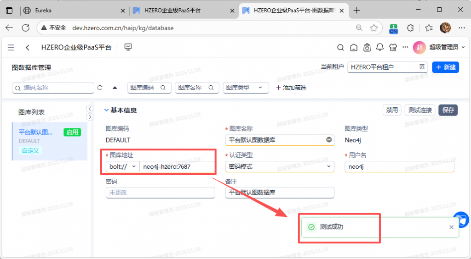
Task: Click the 用户名 input field
Action: point(399,167)
